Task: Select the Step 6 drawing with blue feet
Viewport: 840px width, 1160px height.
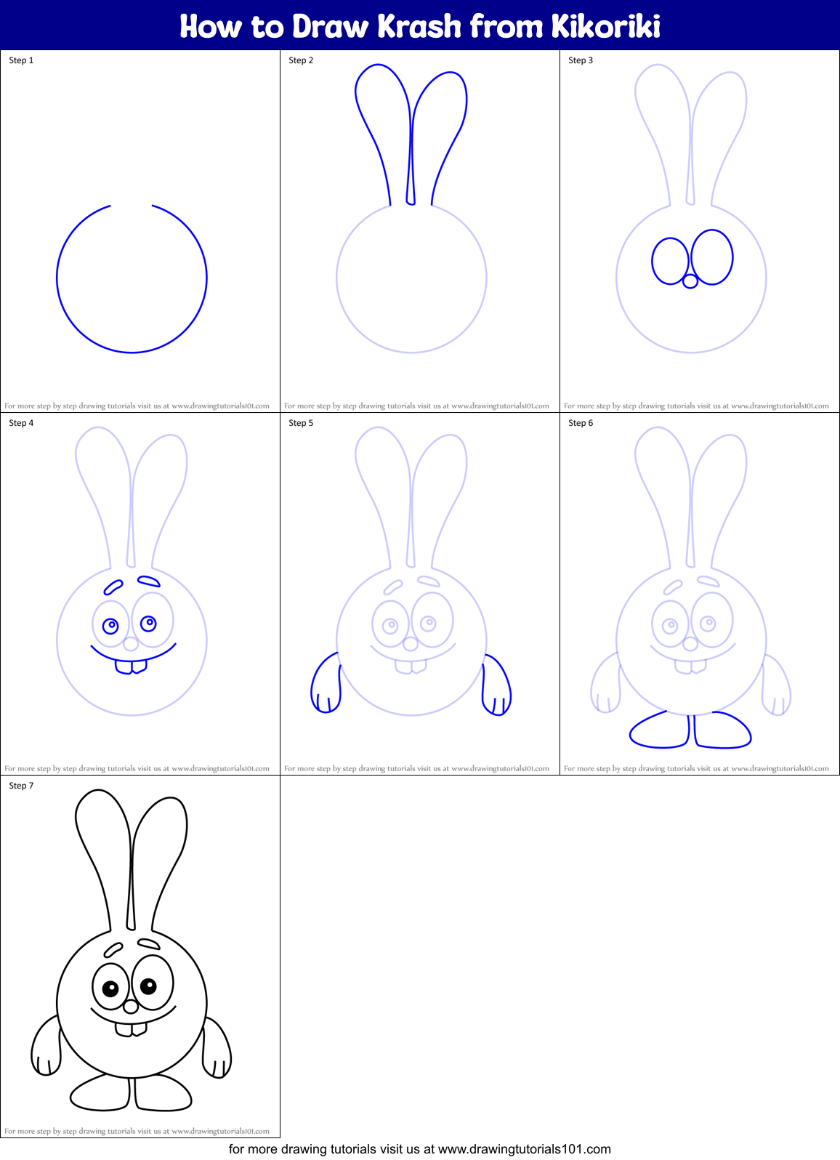Action: click(x=691, y=587)
